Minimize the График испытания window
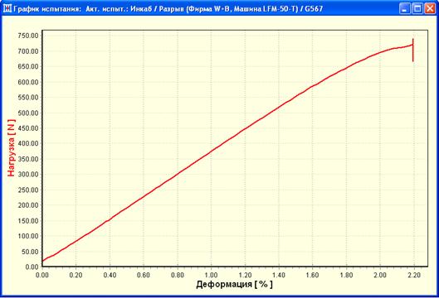 tap(404, 8)
